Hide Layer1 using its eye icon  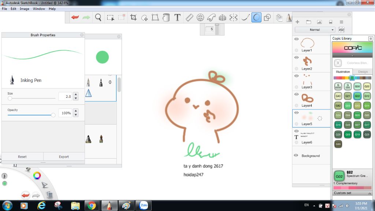click(x=296, y=39)
